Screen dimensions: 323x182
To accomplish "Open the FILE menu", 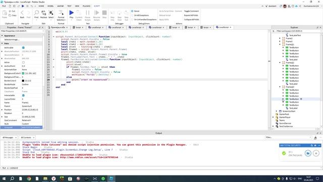I will 4,6.
